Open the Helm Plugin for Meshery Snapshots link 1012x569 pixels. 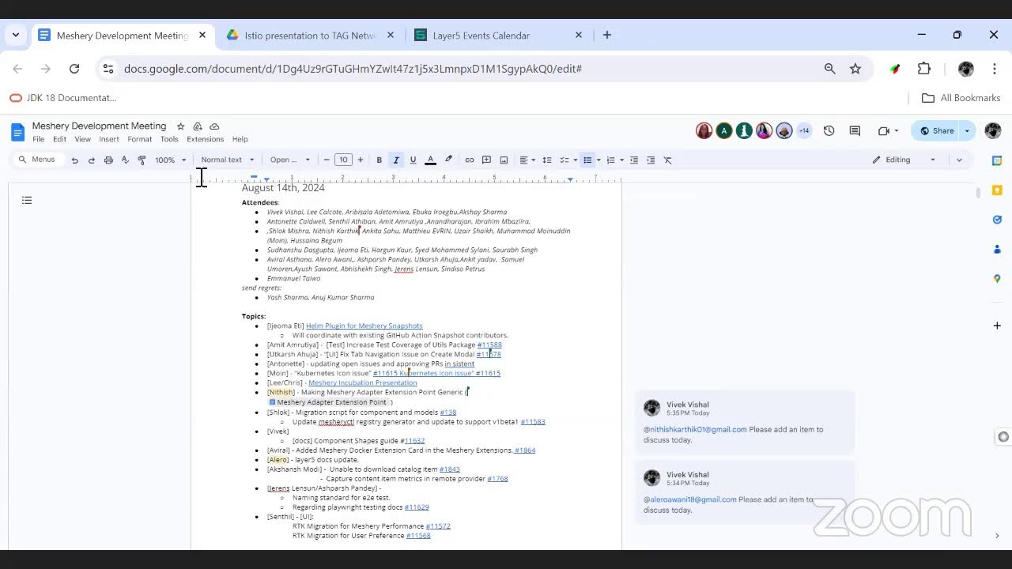click(x=364, y=326)
